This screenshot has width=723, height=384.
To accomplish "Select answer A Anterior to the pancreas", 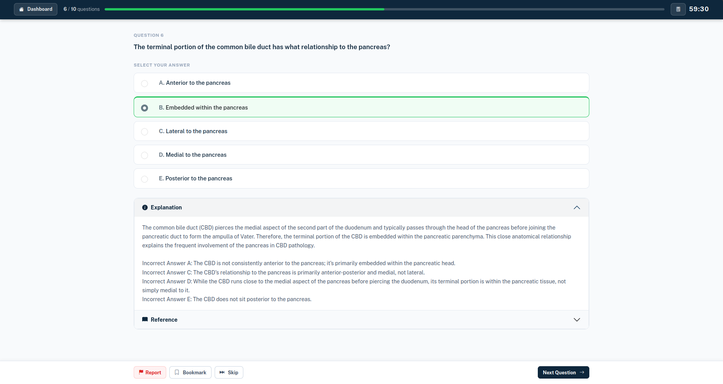I will pos(361,83).
